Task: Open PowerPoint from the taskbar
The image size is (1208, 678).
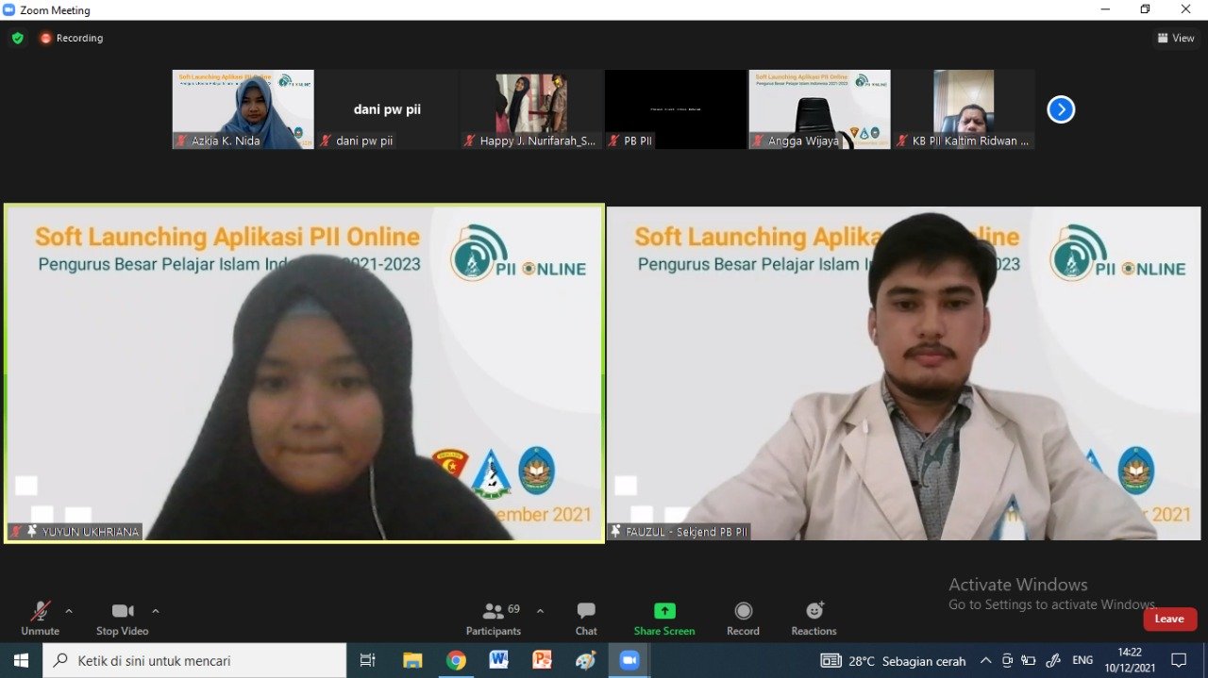Action: point(542,660)
